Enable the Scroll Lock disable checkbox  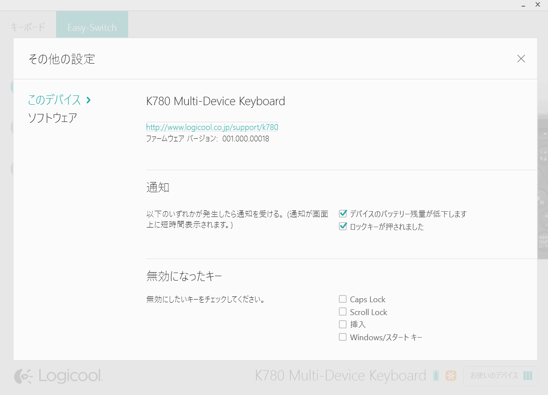point(342,312)
